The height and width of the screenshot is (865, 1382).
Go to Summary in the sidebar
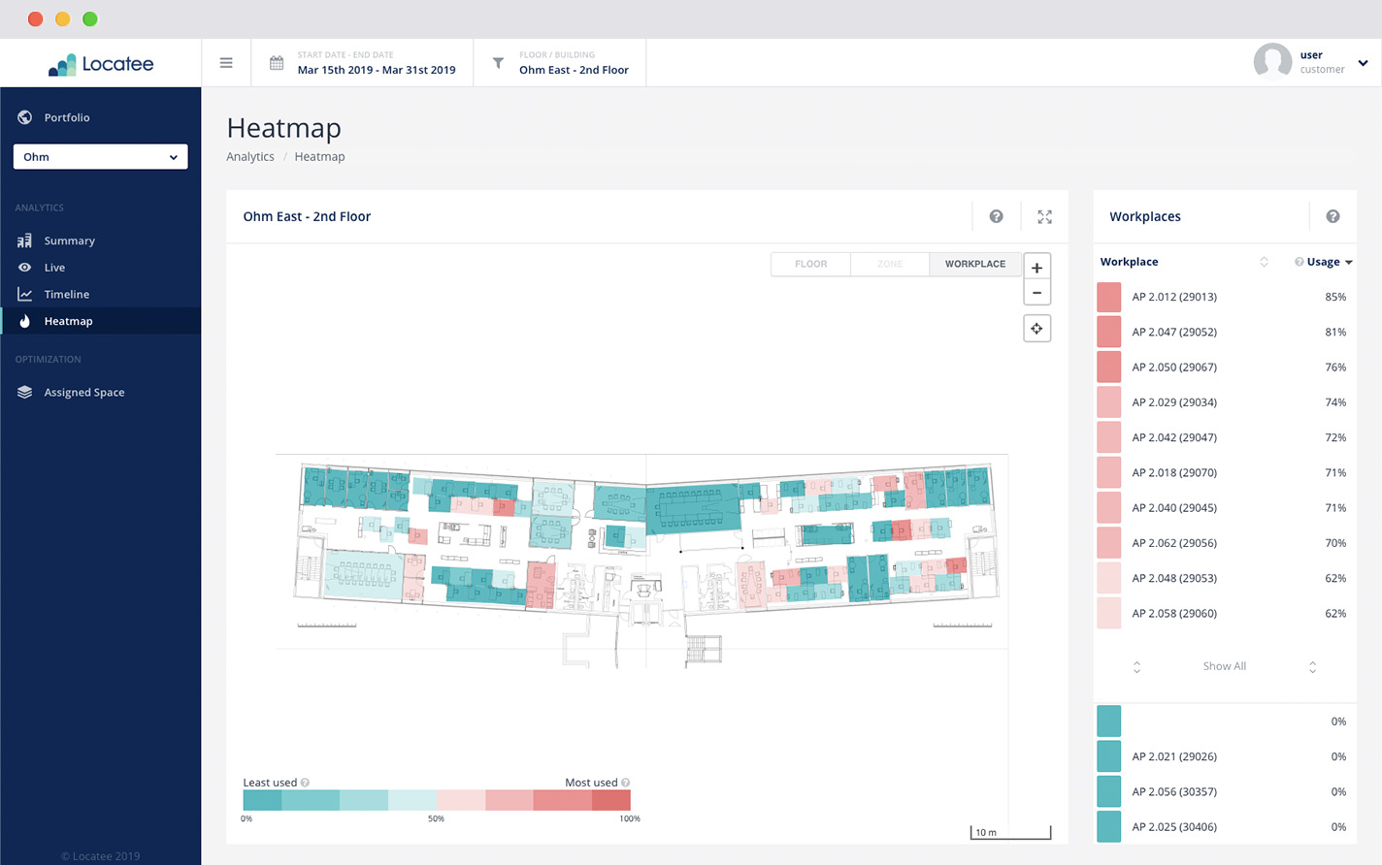(x=69, y=240)
